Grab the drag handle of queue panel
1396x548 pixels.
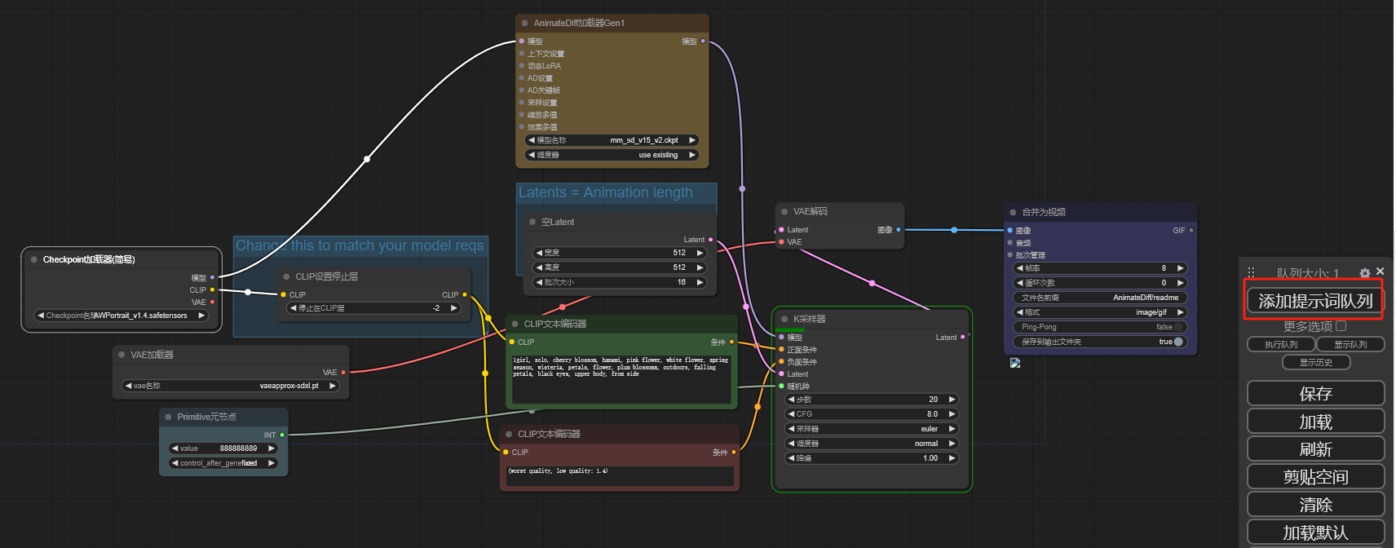1251,272
